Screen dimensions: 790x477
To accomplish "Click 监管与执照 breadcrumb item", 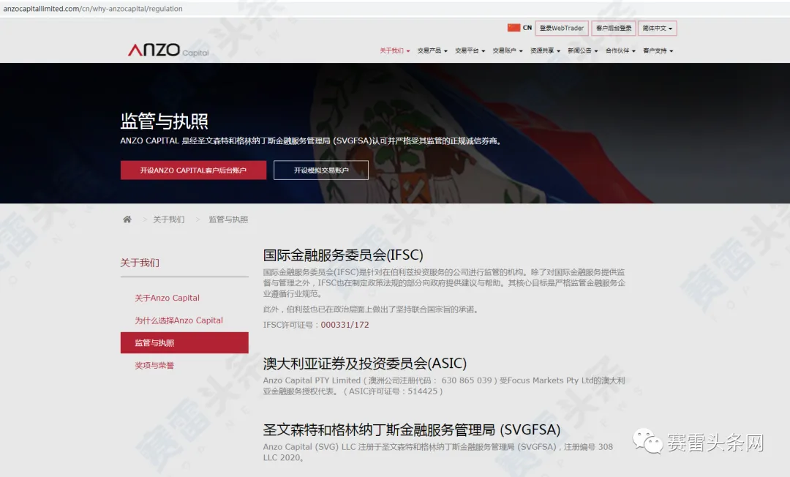I will [228, 219].
